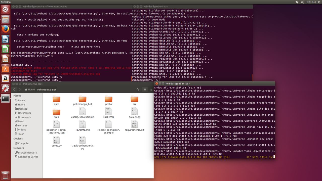Open Ubuntu Software Center launcher icon
The image size is (322, 181).
click(x=5, y=68)
